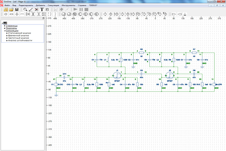226x151 pixels.
Task: Add the F-marked source with arrow
Action: (x=165, y=14)
